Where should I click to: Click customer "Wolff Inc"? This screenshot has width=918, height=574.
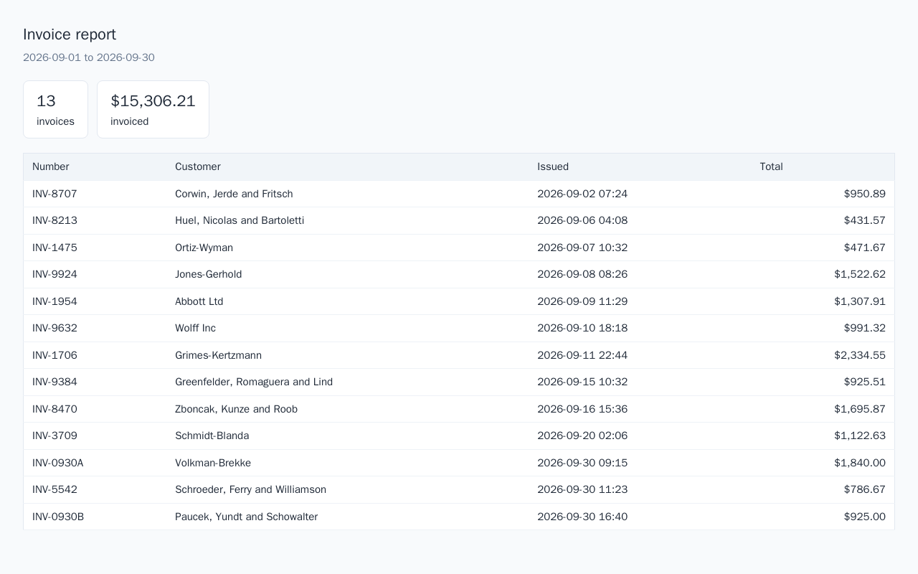[195, 328]
